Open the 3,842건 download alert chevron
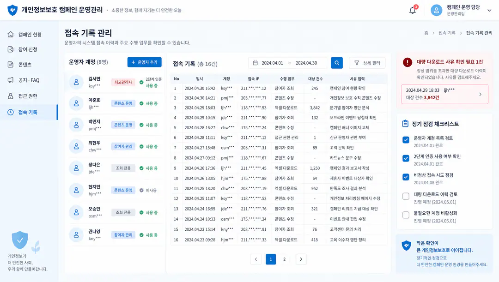 point(480,94)
